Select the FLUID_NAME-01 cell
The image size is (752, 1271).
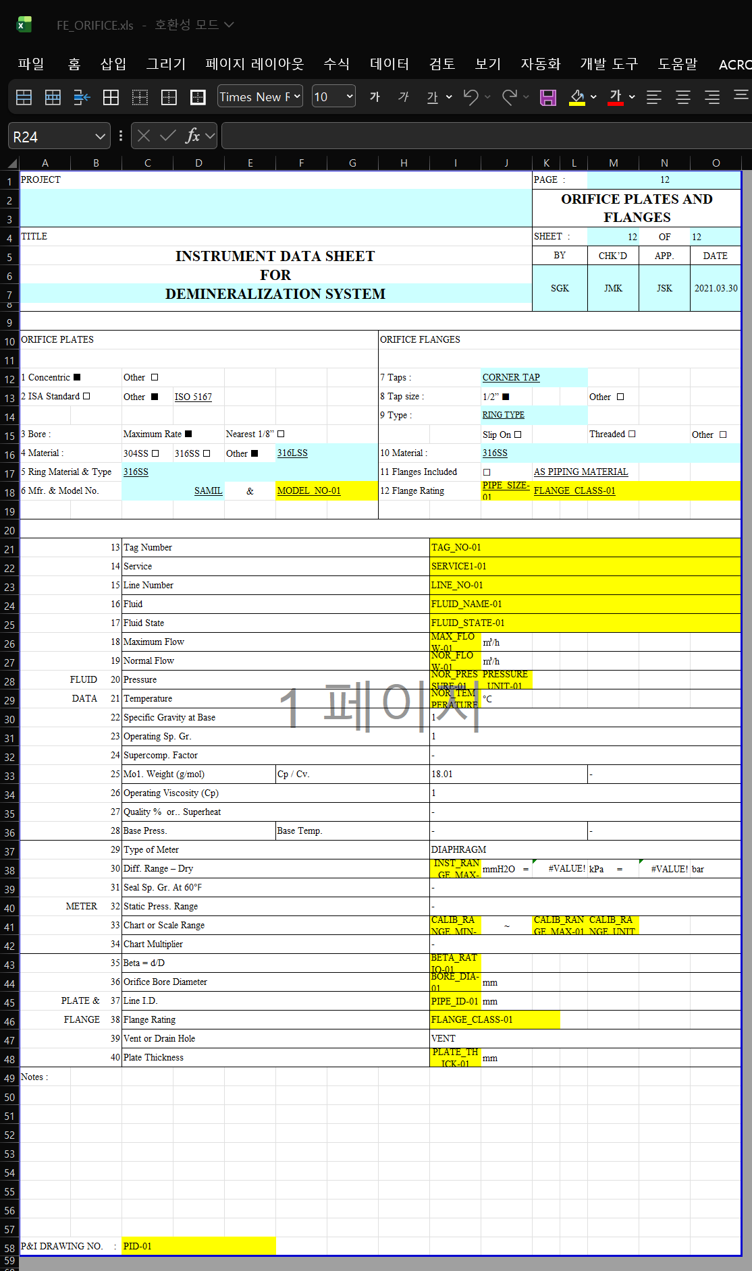(585, 604)
